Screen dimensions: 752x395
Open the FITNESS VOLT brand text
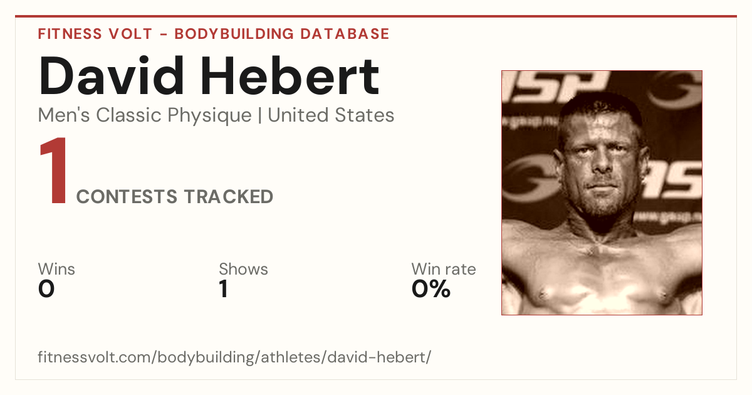tap(94, 34)
